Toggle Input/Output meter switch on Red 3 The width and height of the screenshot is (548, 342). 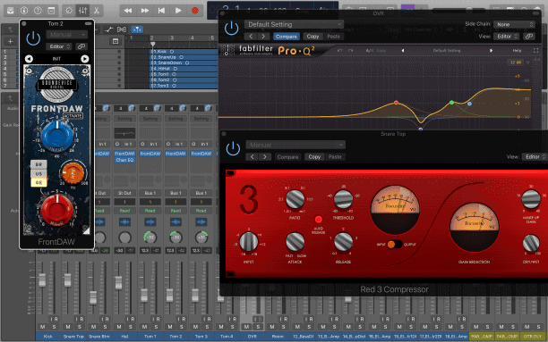click(394, 245)
